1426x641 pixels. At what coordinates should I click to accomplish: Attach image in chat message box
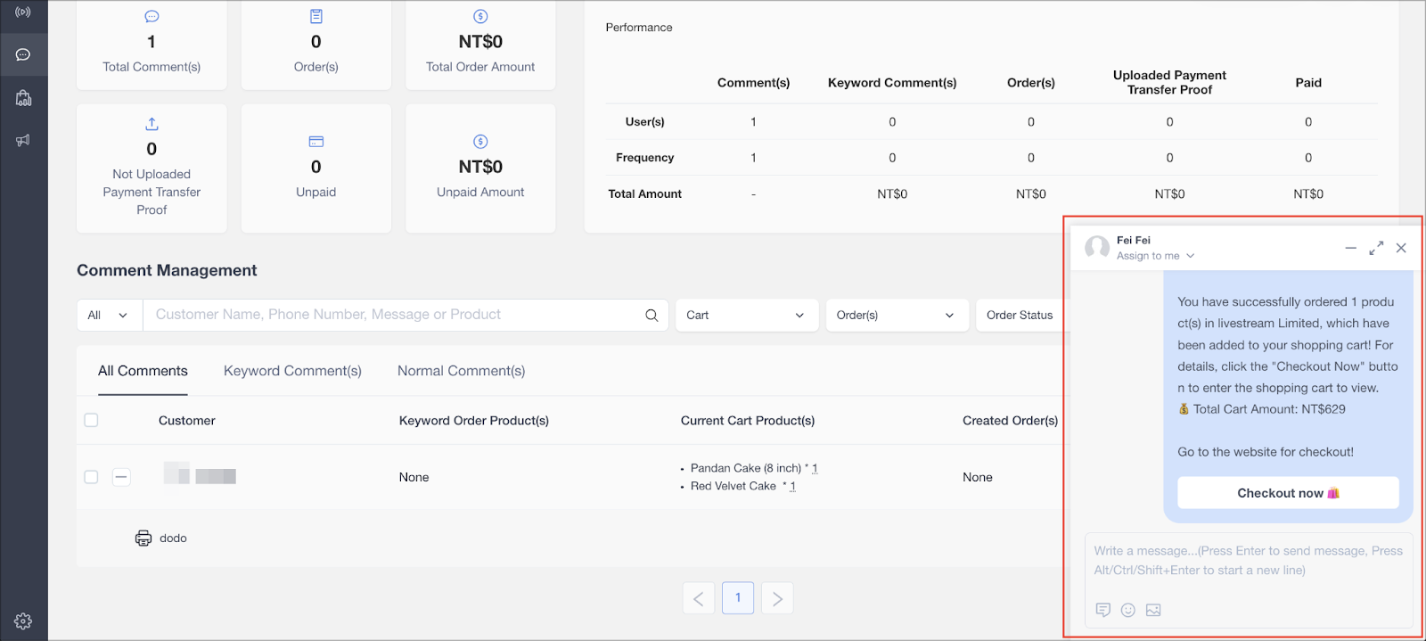point(1153,610)
